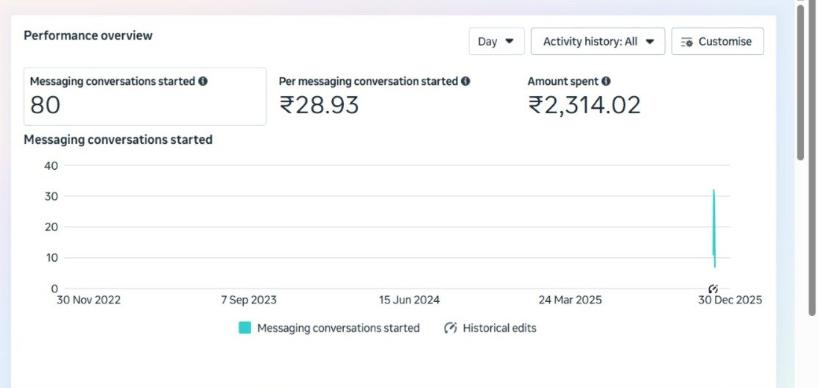Viewport: 818px width, 388px height.
Task: Click info icon beside Per messaging conversation started
Action: click(466, 82)
